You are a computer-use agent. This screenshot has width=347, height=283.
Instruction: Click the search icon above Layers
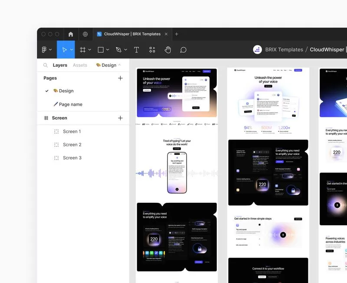click(45, 65)
